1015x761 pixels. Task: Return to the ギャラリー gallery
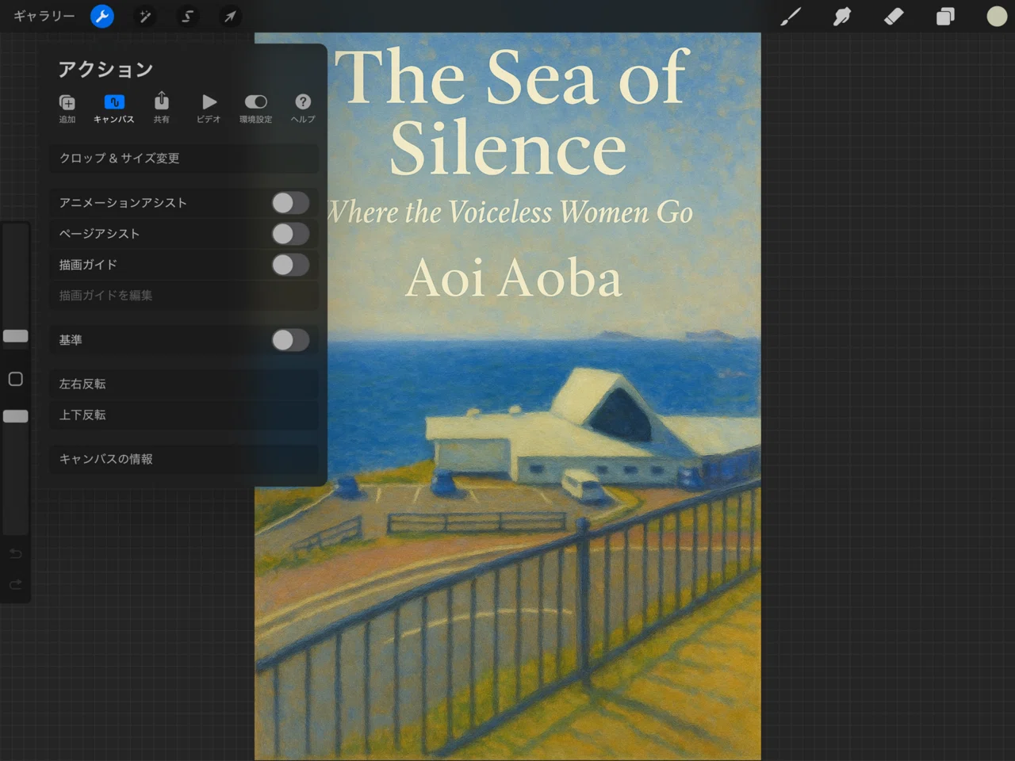click(44, 16)
